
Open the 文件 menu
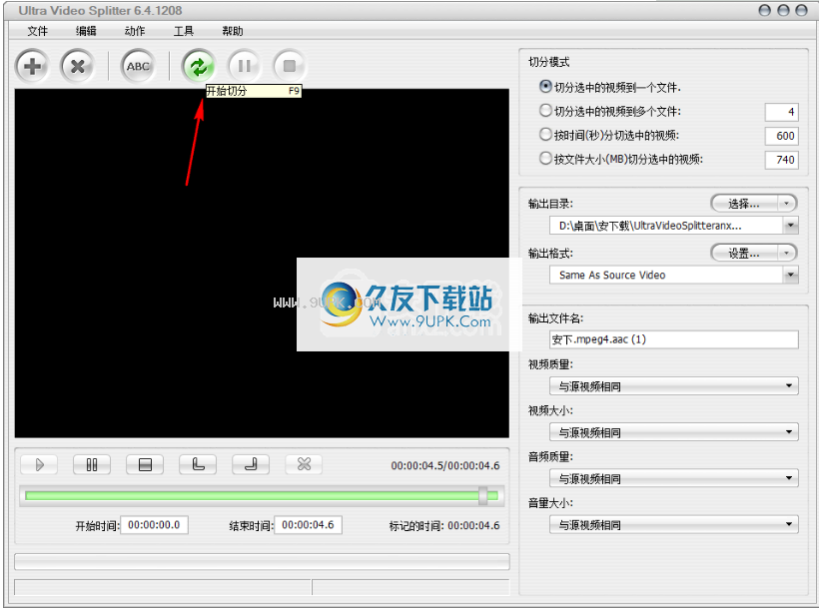[37, 31]
